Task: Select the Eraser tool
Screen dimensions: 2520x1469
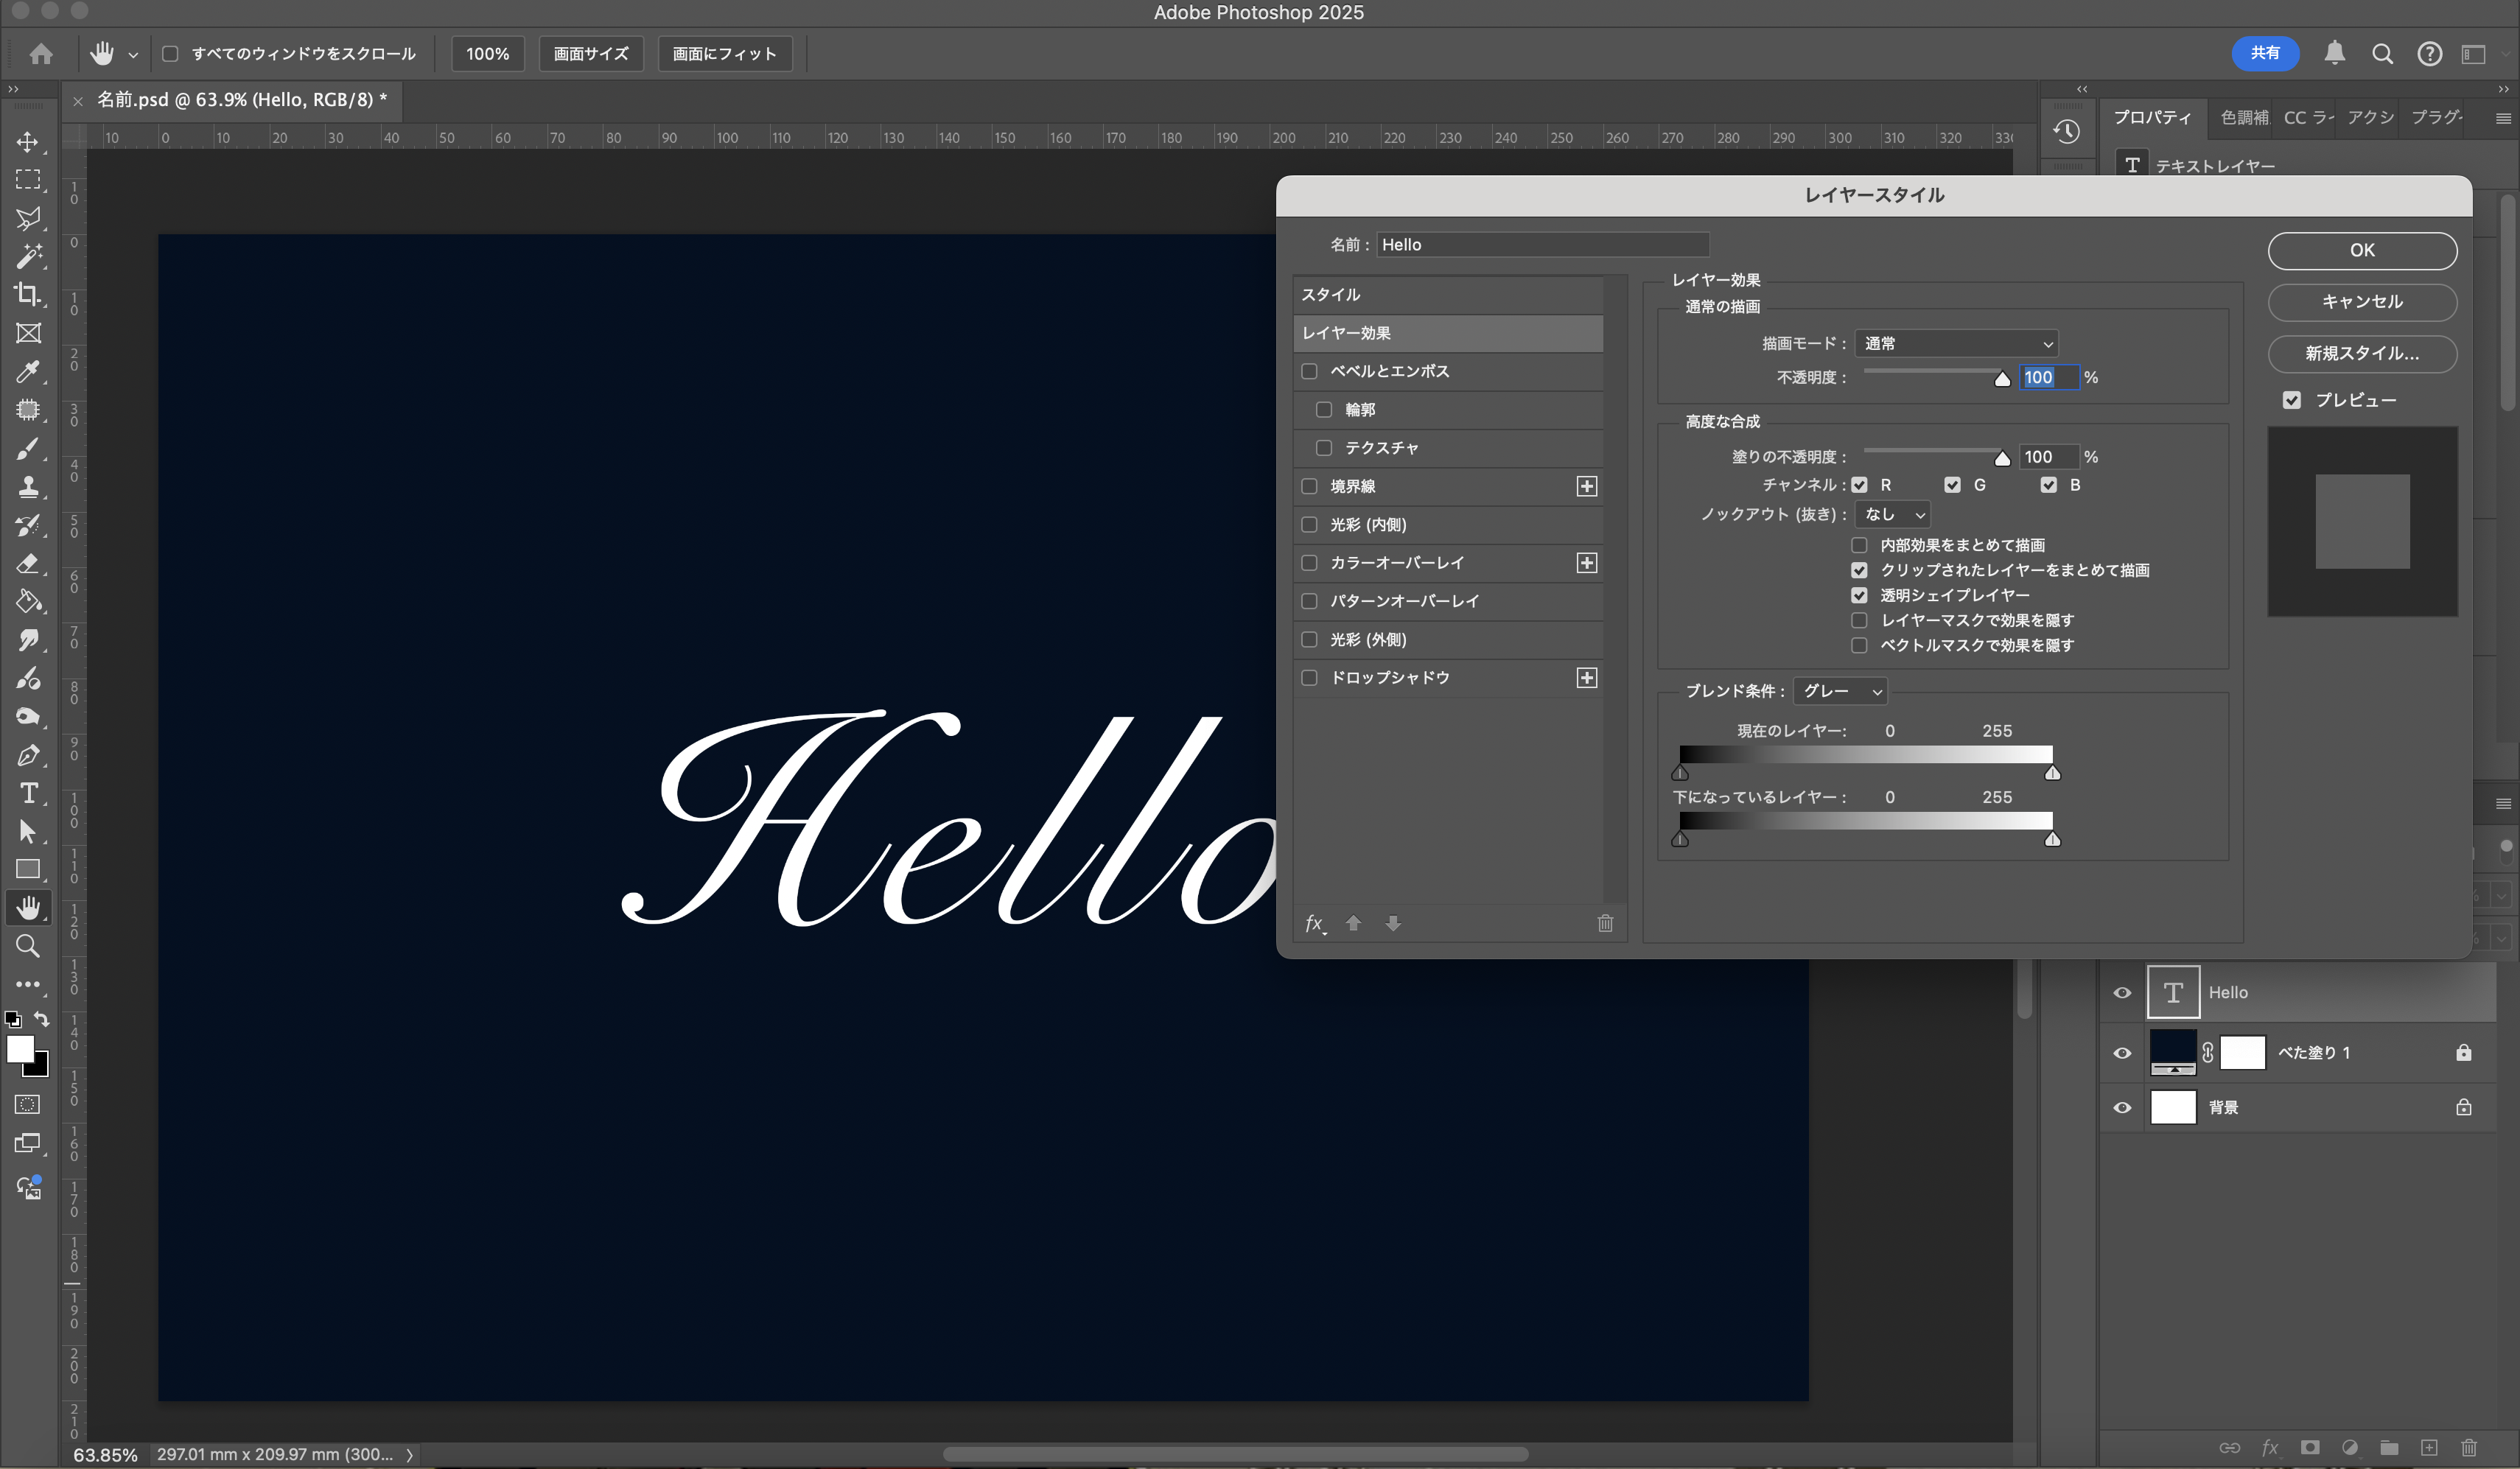Action: [28, 563]
